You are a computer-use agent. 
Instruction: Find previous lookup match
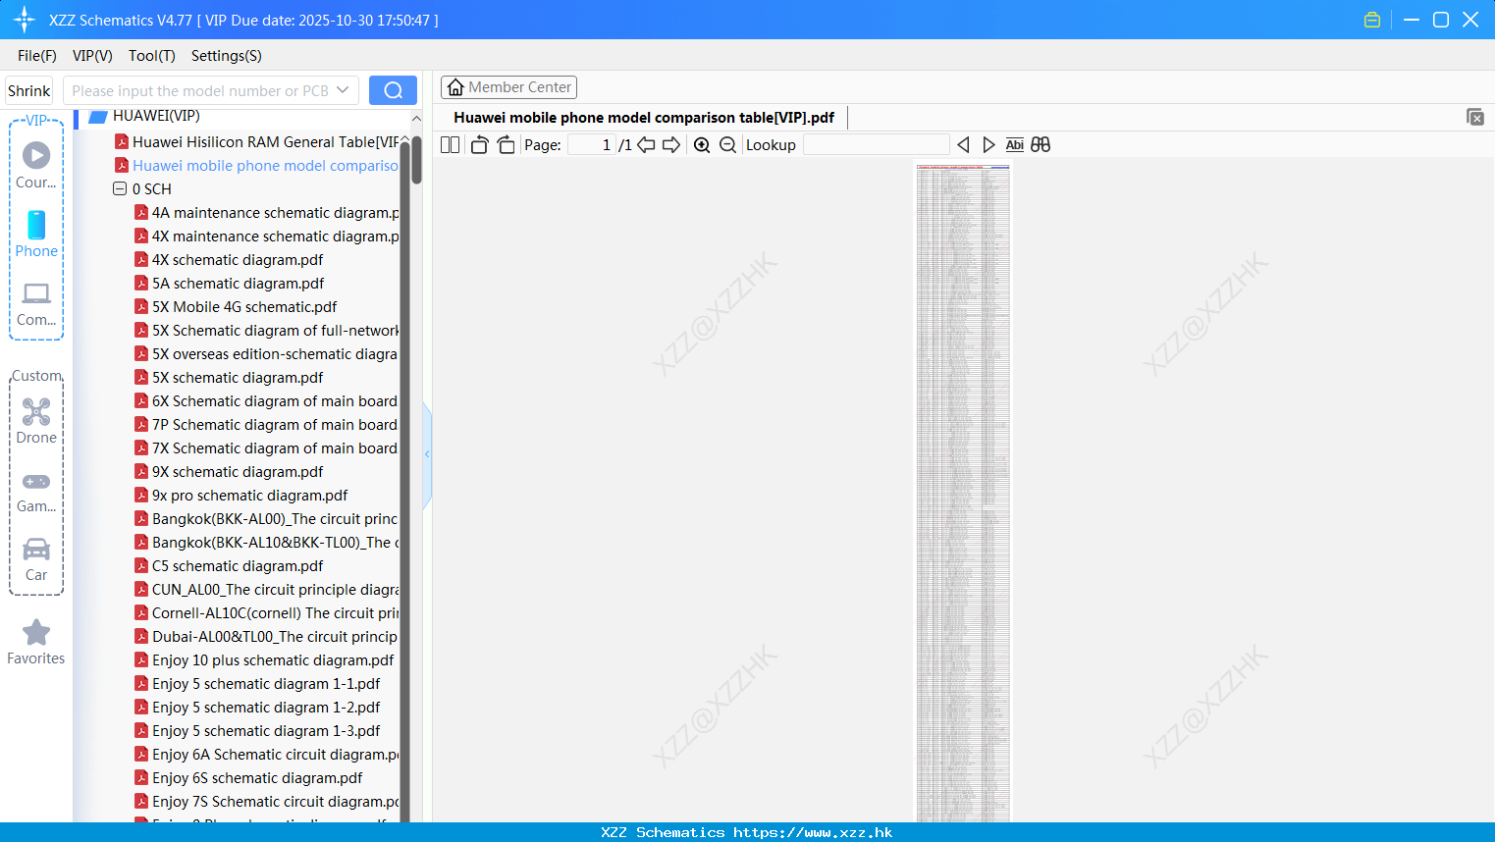tap(963, 145)
